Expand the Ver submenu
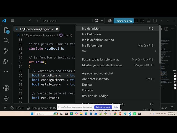 [118, 51]
